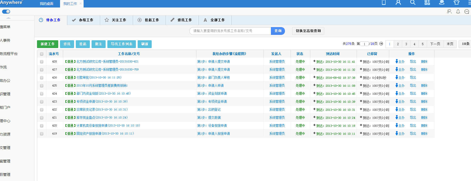Image resolution: width=471 pixels, height=181 pixels.
Task: Open the search magnifier icon in header
Action: [x=413, y=3]
